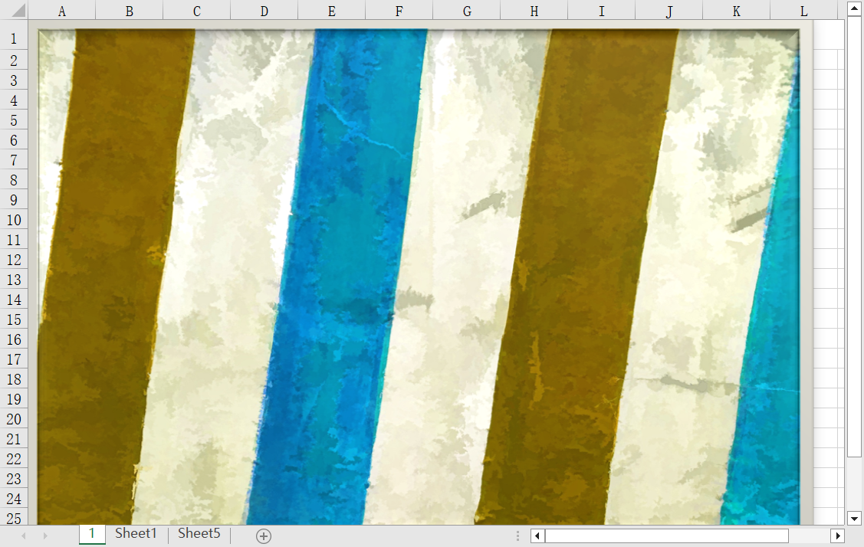Select column C header
The width and height of the screenshot is (864, 547).
[x=197, y=11]
